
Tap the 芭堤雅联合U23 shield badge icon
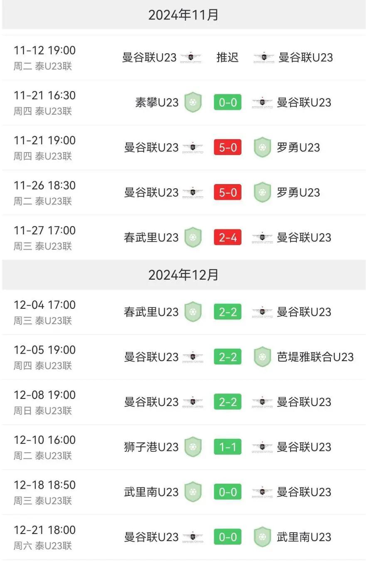tap(262, 357)
